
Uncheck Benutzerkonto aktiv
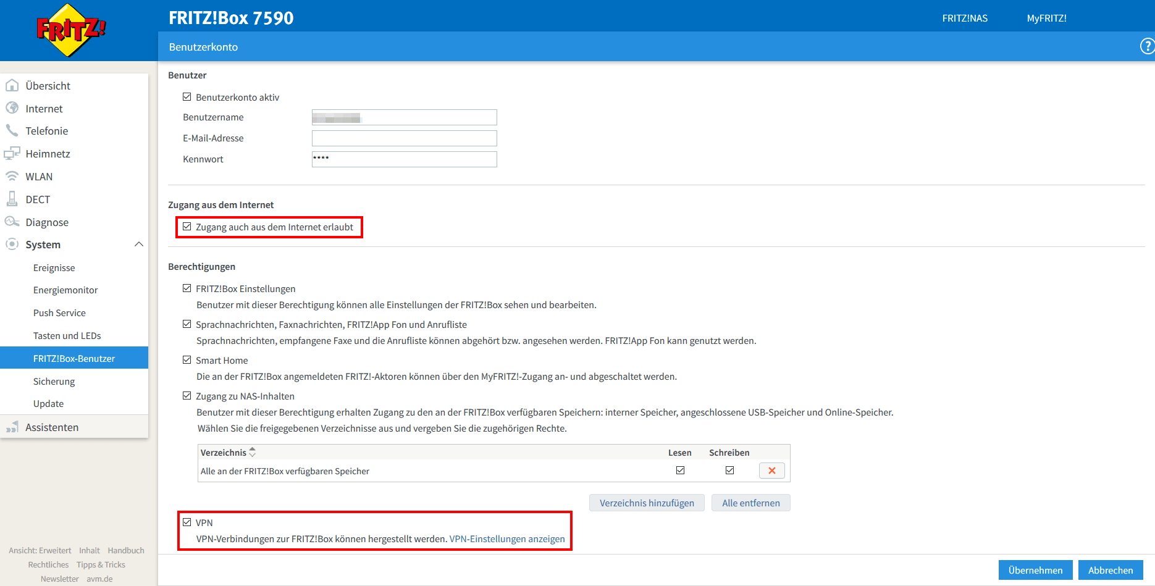coord(187,97)
